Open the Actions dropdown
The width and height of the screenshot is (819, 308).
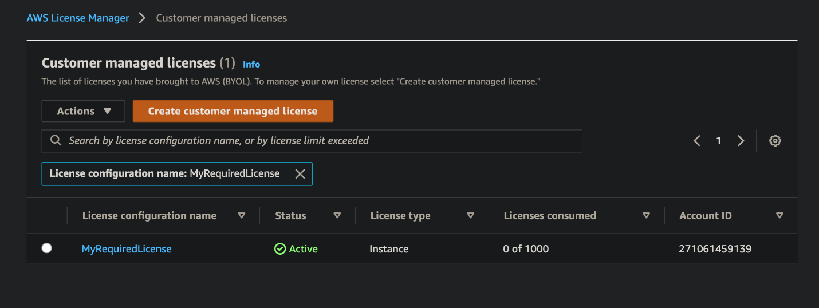(84, 111)
